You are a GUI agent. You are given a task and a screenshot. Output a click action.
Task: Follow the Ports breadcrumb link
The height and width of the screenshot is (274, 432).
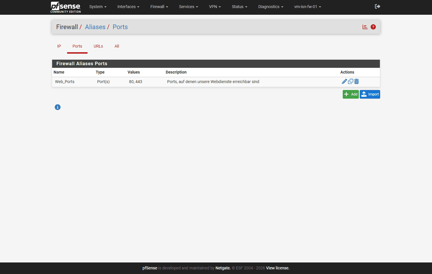click(x=120, y=27)
